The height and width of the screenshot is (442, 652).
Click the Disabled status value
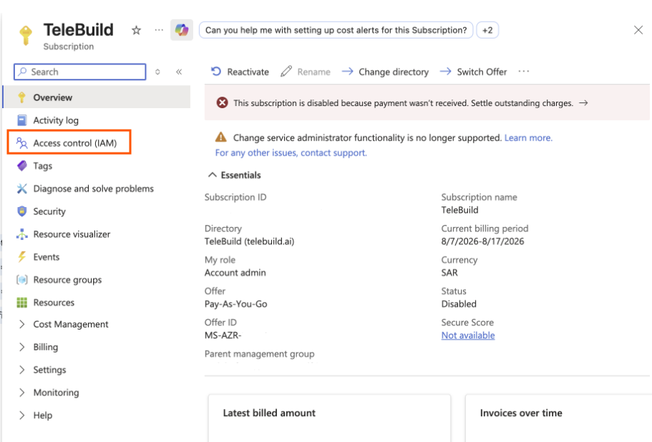(x=459, y=304)
